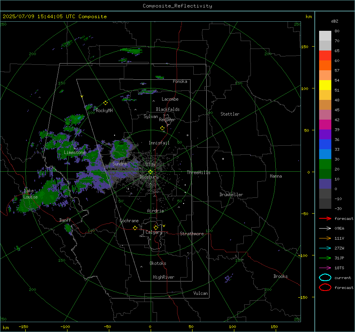The image size is (355, 332).
Task: Click the Limestone label
Action: (75, 152)
